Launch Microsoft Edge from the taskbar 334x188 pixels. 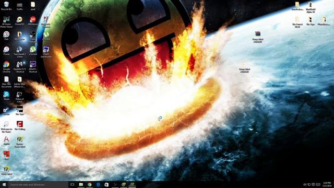tap(98, 184)
